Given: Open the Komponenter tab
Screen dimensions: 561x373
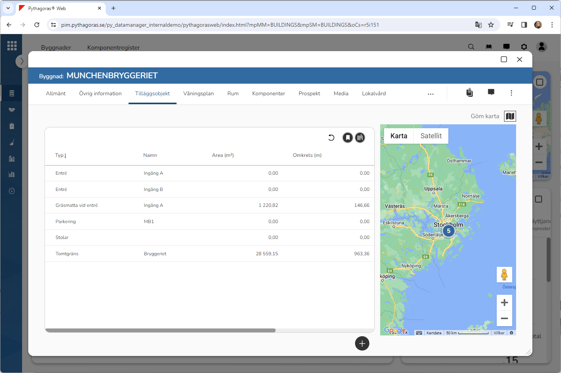Looking at the screenshot, I should [x=268, y=94].
